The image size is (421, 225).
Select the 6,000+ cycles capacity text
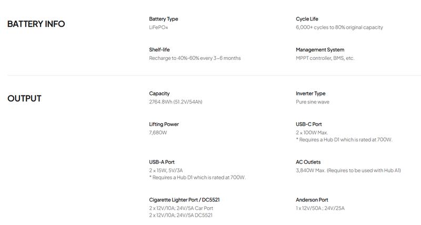point(339,27)
